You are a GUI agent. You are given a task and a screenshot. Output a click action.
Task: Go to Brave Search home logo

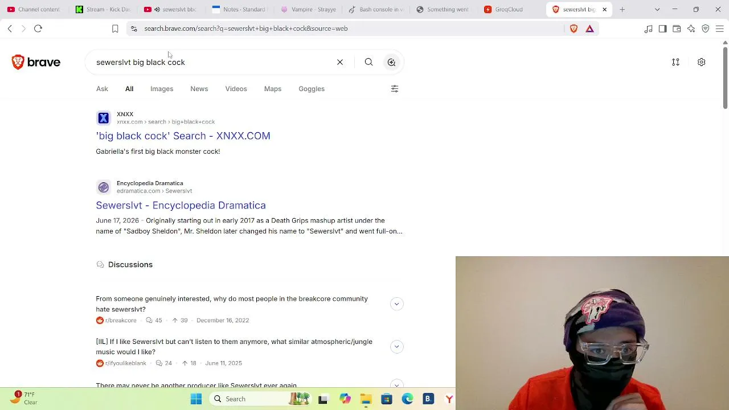[36, 62]
